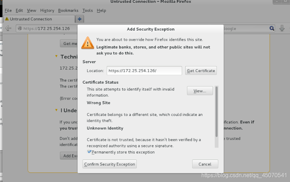The height and width of the screenshot is (182, 290).
Task: Click the Wrong Site heading text
Action: point(98,103)
